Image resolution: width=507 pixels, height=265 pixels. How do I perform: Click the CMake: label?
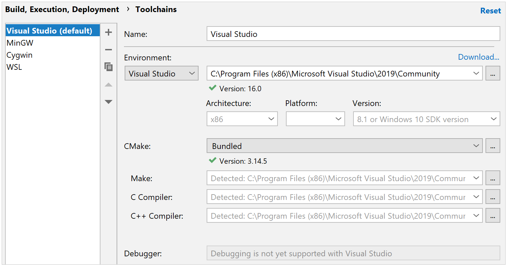coord(137,146)
